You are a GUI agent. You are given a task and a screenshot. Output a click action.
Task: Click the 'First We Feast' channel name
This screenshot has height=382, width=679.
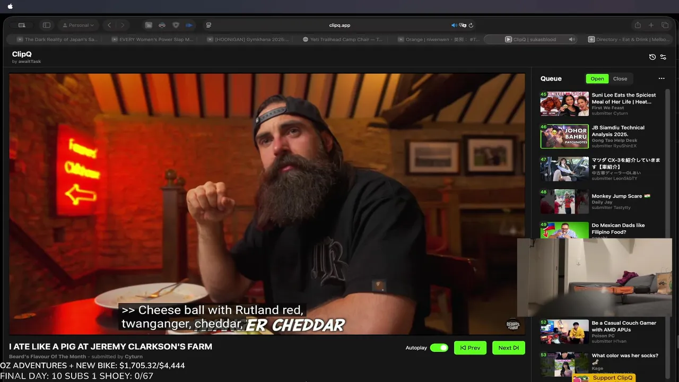tap(607, 108)
